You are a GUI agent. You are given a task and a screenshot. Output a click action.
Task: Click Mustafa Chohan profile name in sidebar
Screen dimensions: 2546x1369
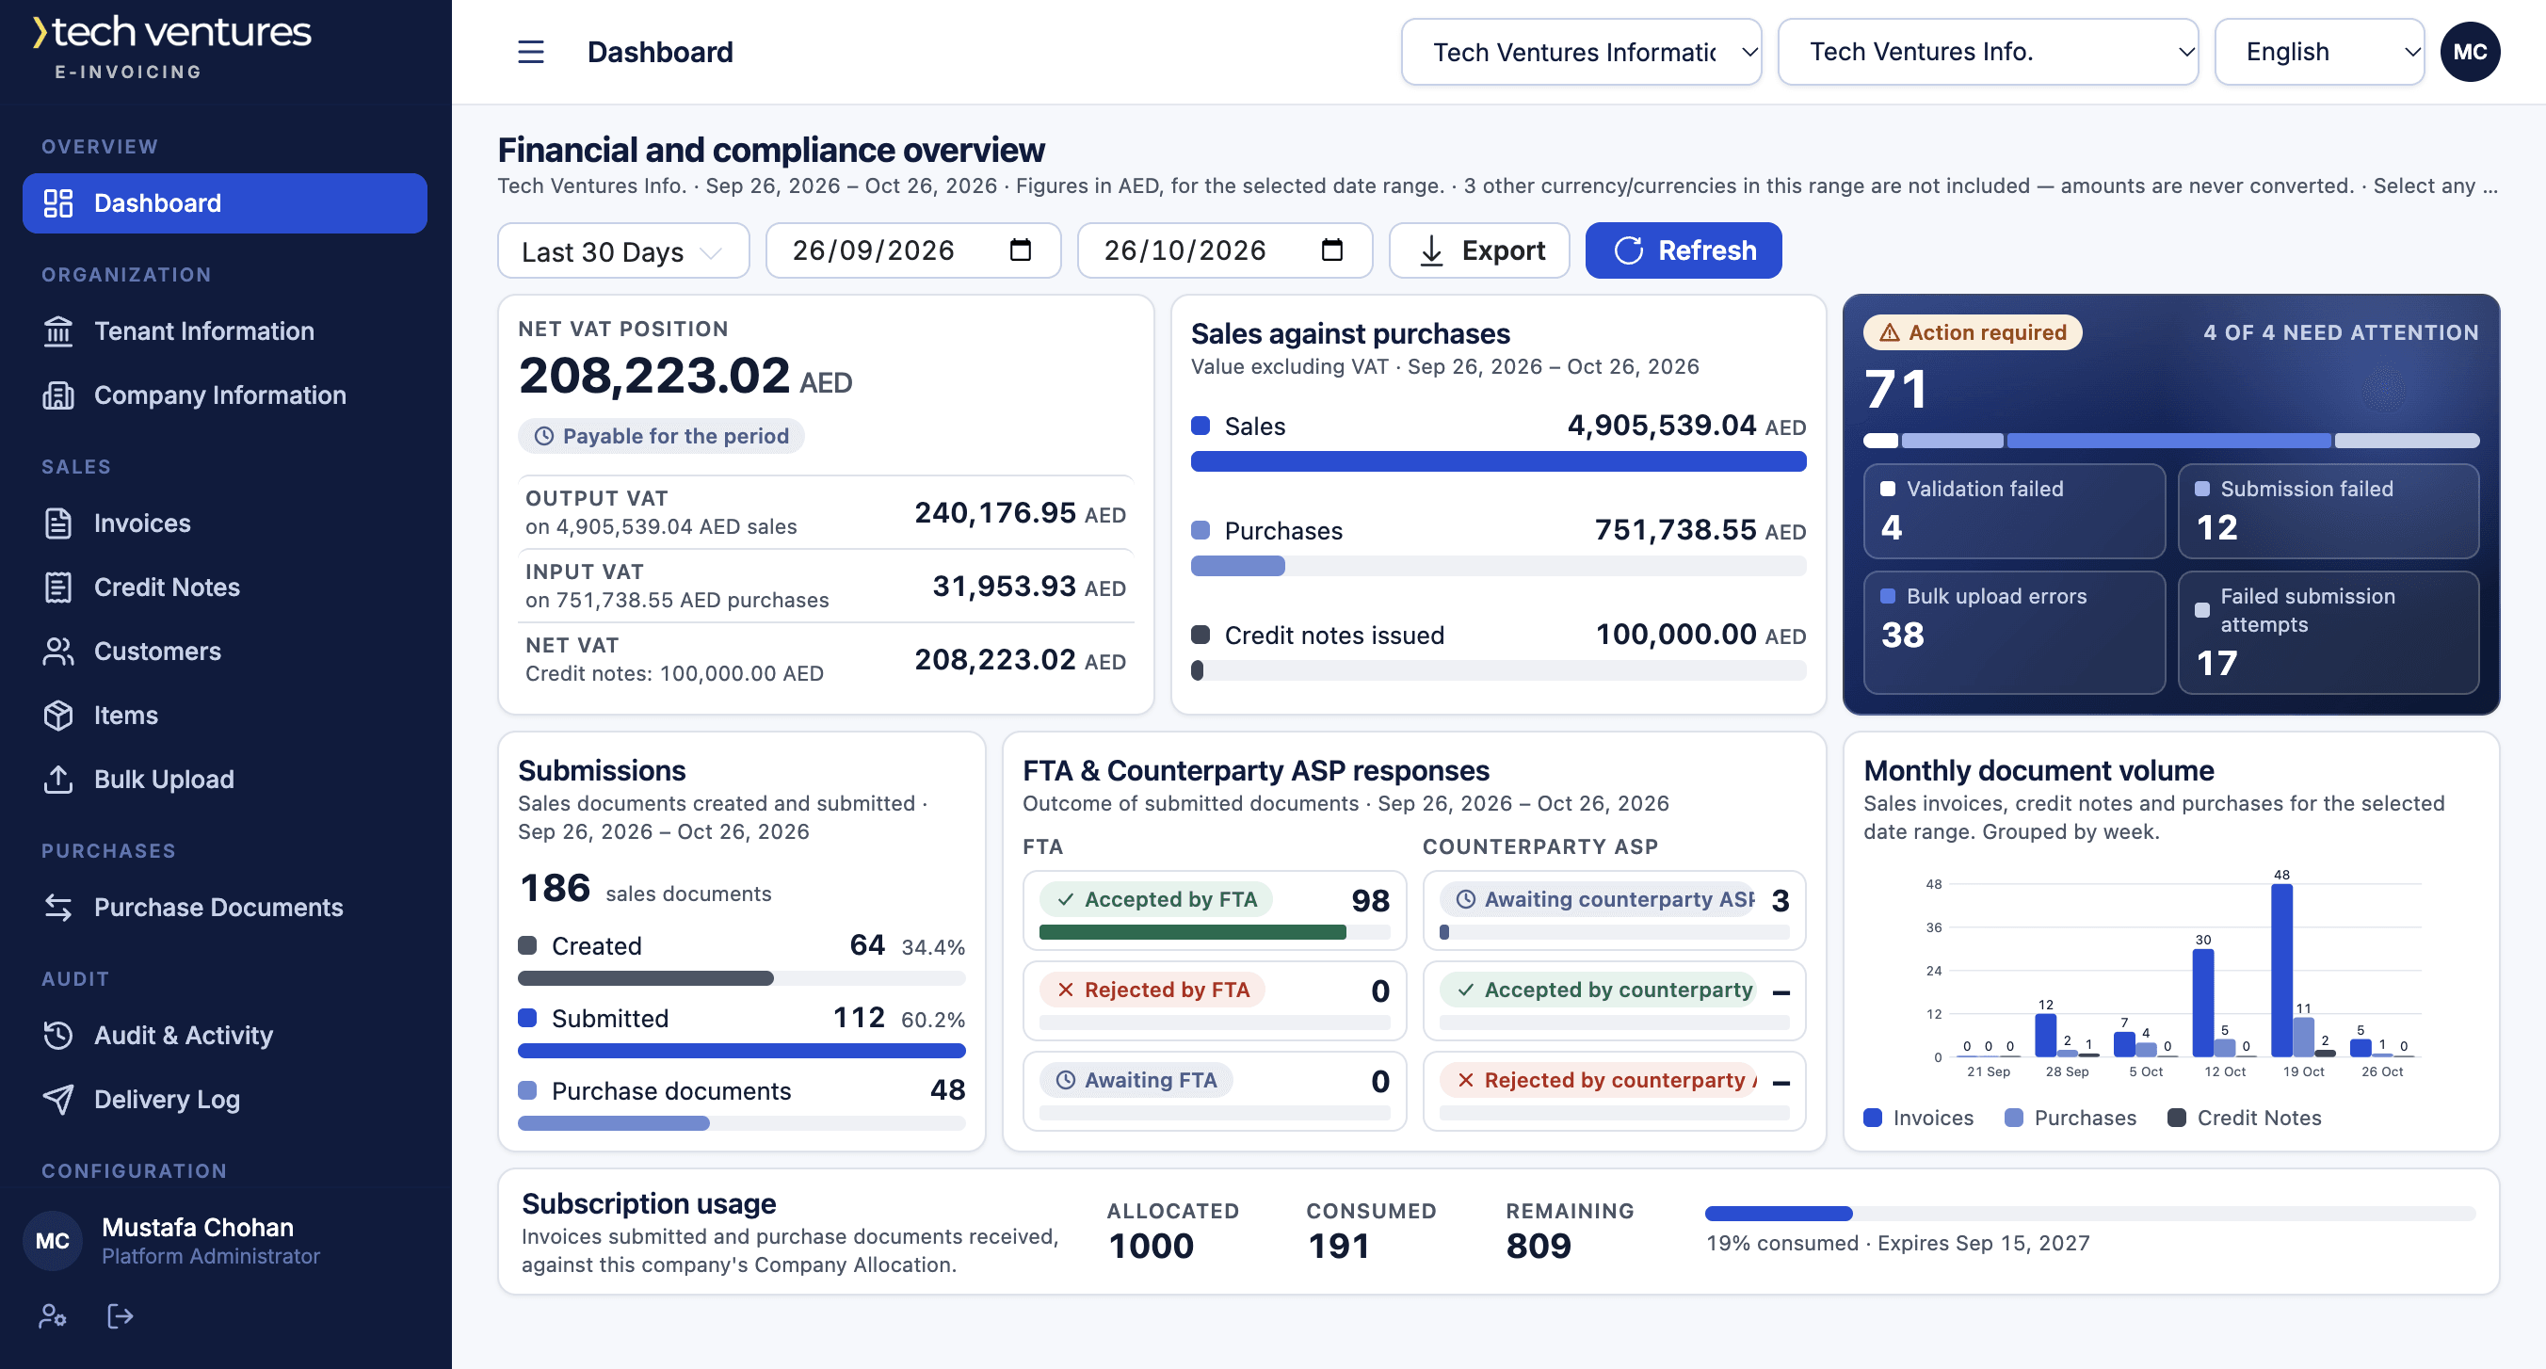point(198,1228)
